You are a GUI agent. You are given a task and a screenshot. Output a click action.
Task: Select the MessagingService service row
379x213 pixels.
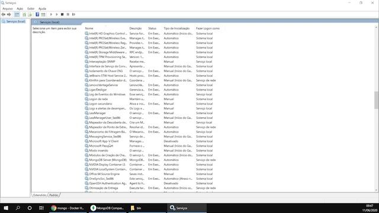click(105, 137)
